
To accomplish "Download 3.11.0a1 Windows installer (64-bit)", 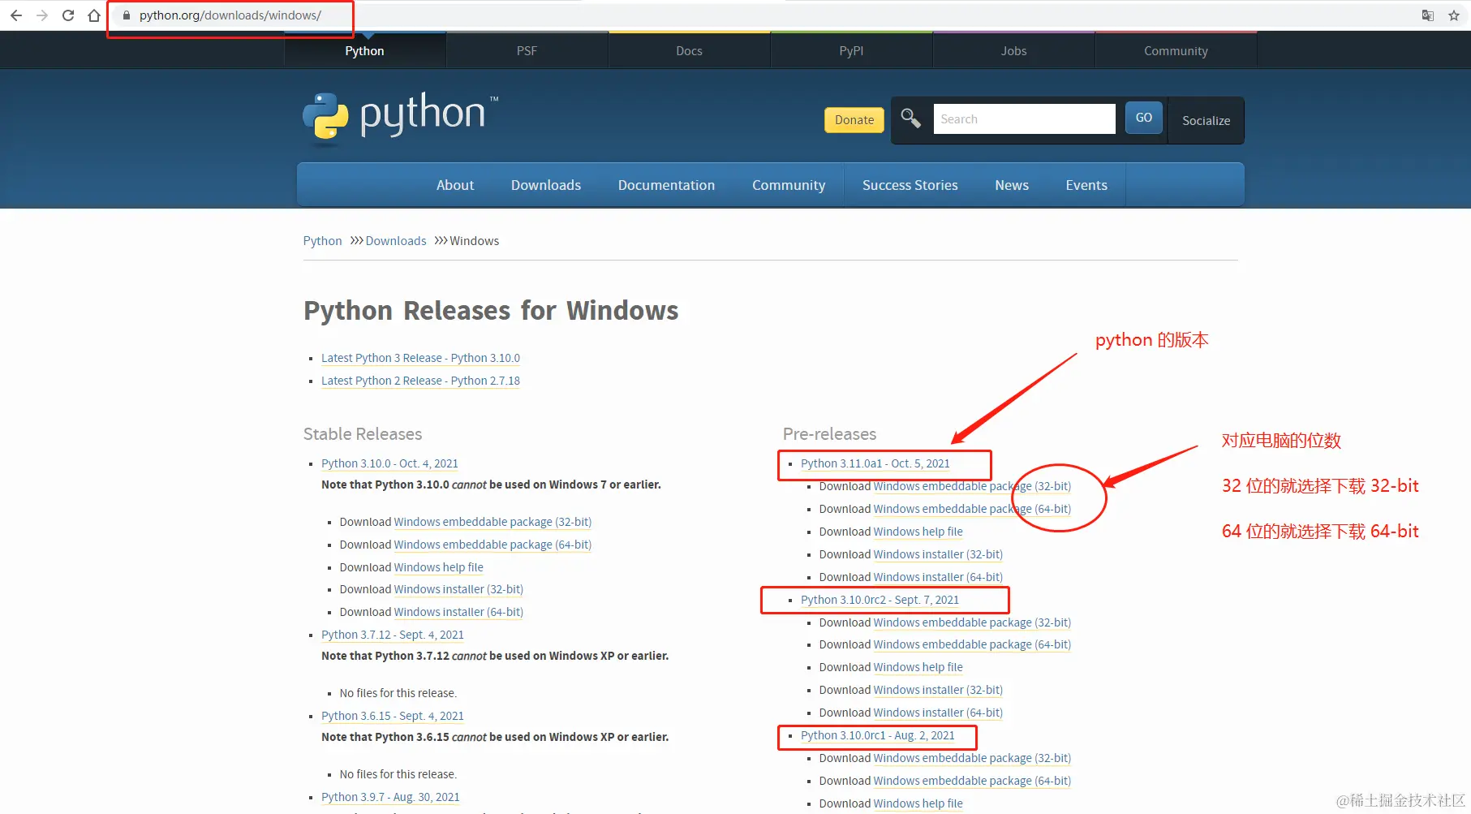I will point(938,577).
